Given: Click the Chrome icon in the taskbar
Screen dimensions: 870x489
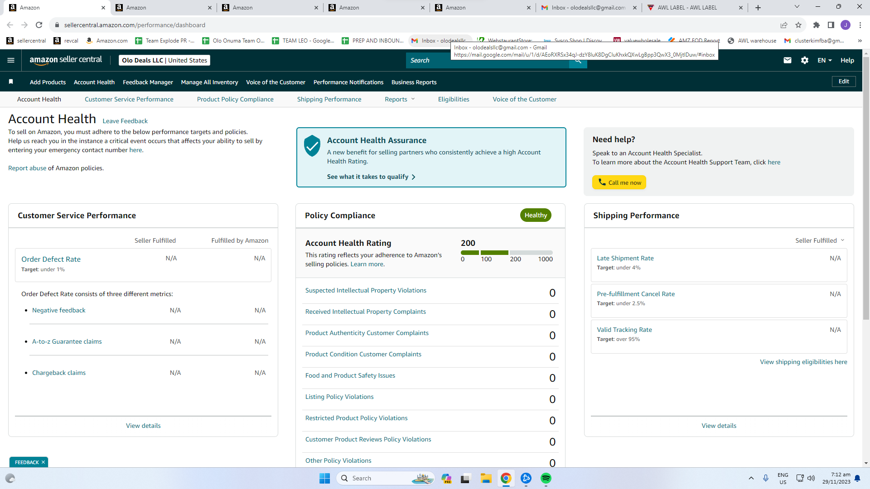Looking at the screenshot, I should pos(506,478).
